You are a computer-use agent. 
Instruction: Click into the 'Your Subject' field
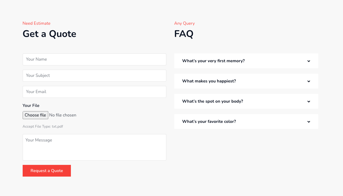pyautogui.click(x=94, y=76)
